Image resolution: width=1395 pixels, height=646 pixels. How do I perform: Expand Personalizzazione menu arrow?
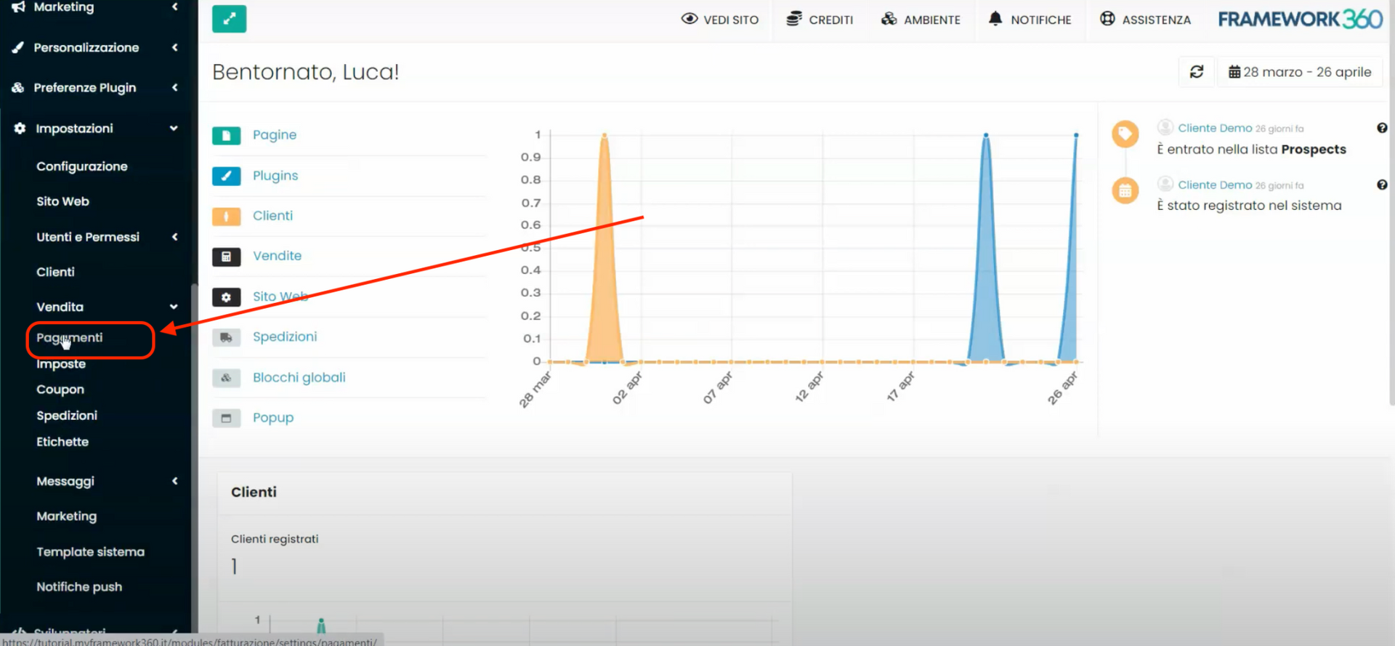click(x=175, y=47)
